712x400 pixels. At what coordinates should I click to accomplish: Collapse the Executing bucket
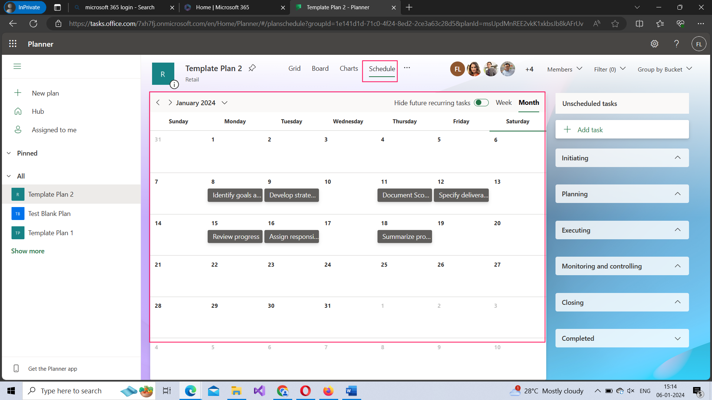pyautogui.click(x=678, y=230)
